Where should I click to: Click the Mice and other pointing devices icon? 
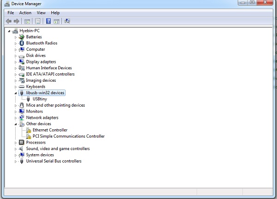click(22, 105)
